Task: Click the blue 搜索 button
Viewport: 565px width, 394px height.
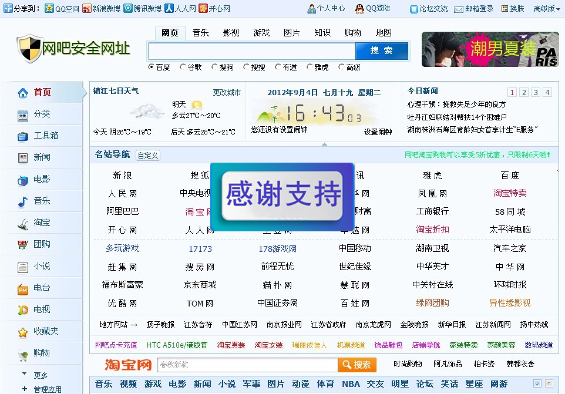Action: pyautogui.click(x=382, y=50)
